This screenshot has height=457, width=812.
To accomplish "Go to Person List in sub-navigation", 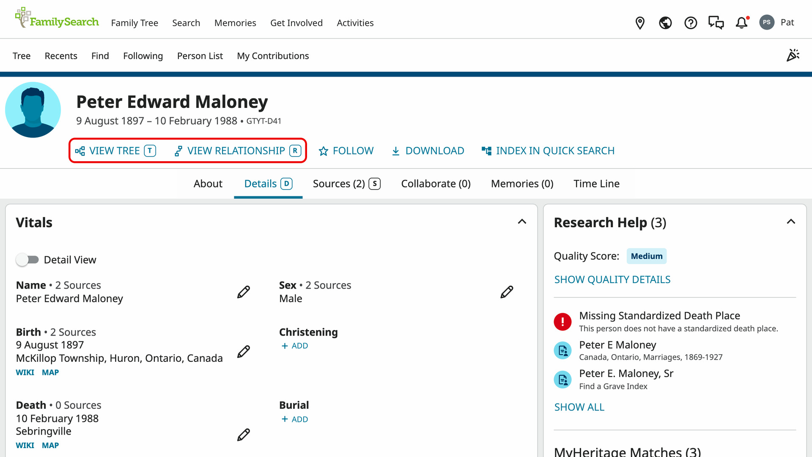I will coord(200,56).
